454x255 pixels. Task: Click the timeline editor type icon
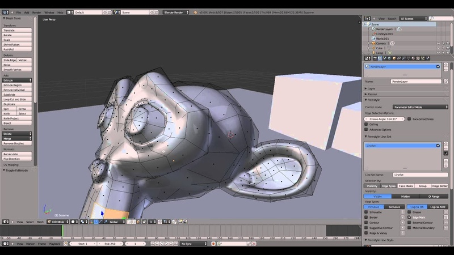pos(6,244)
